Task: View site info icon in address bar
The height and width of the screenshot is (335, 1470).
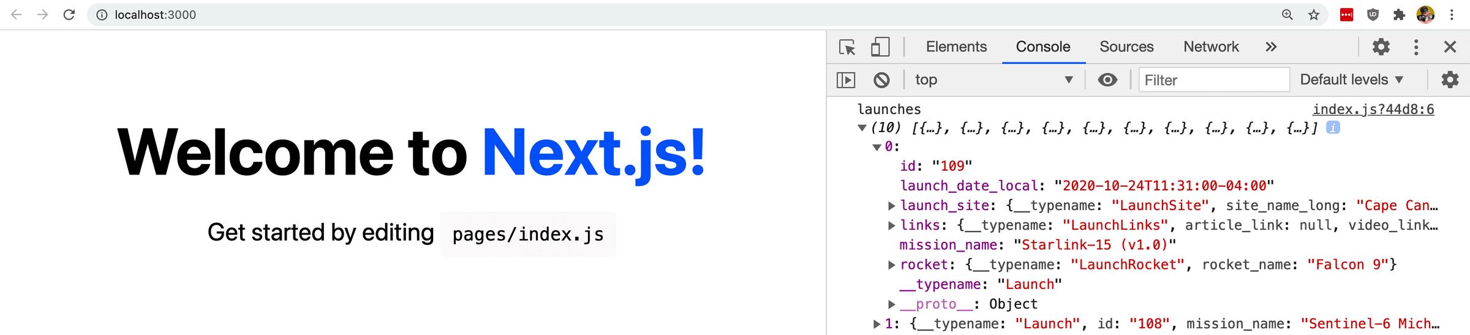Action: 102,15
